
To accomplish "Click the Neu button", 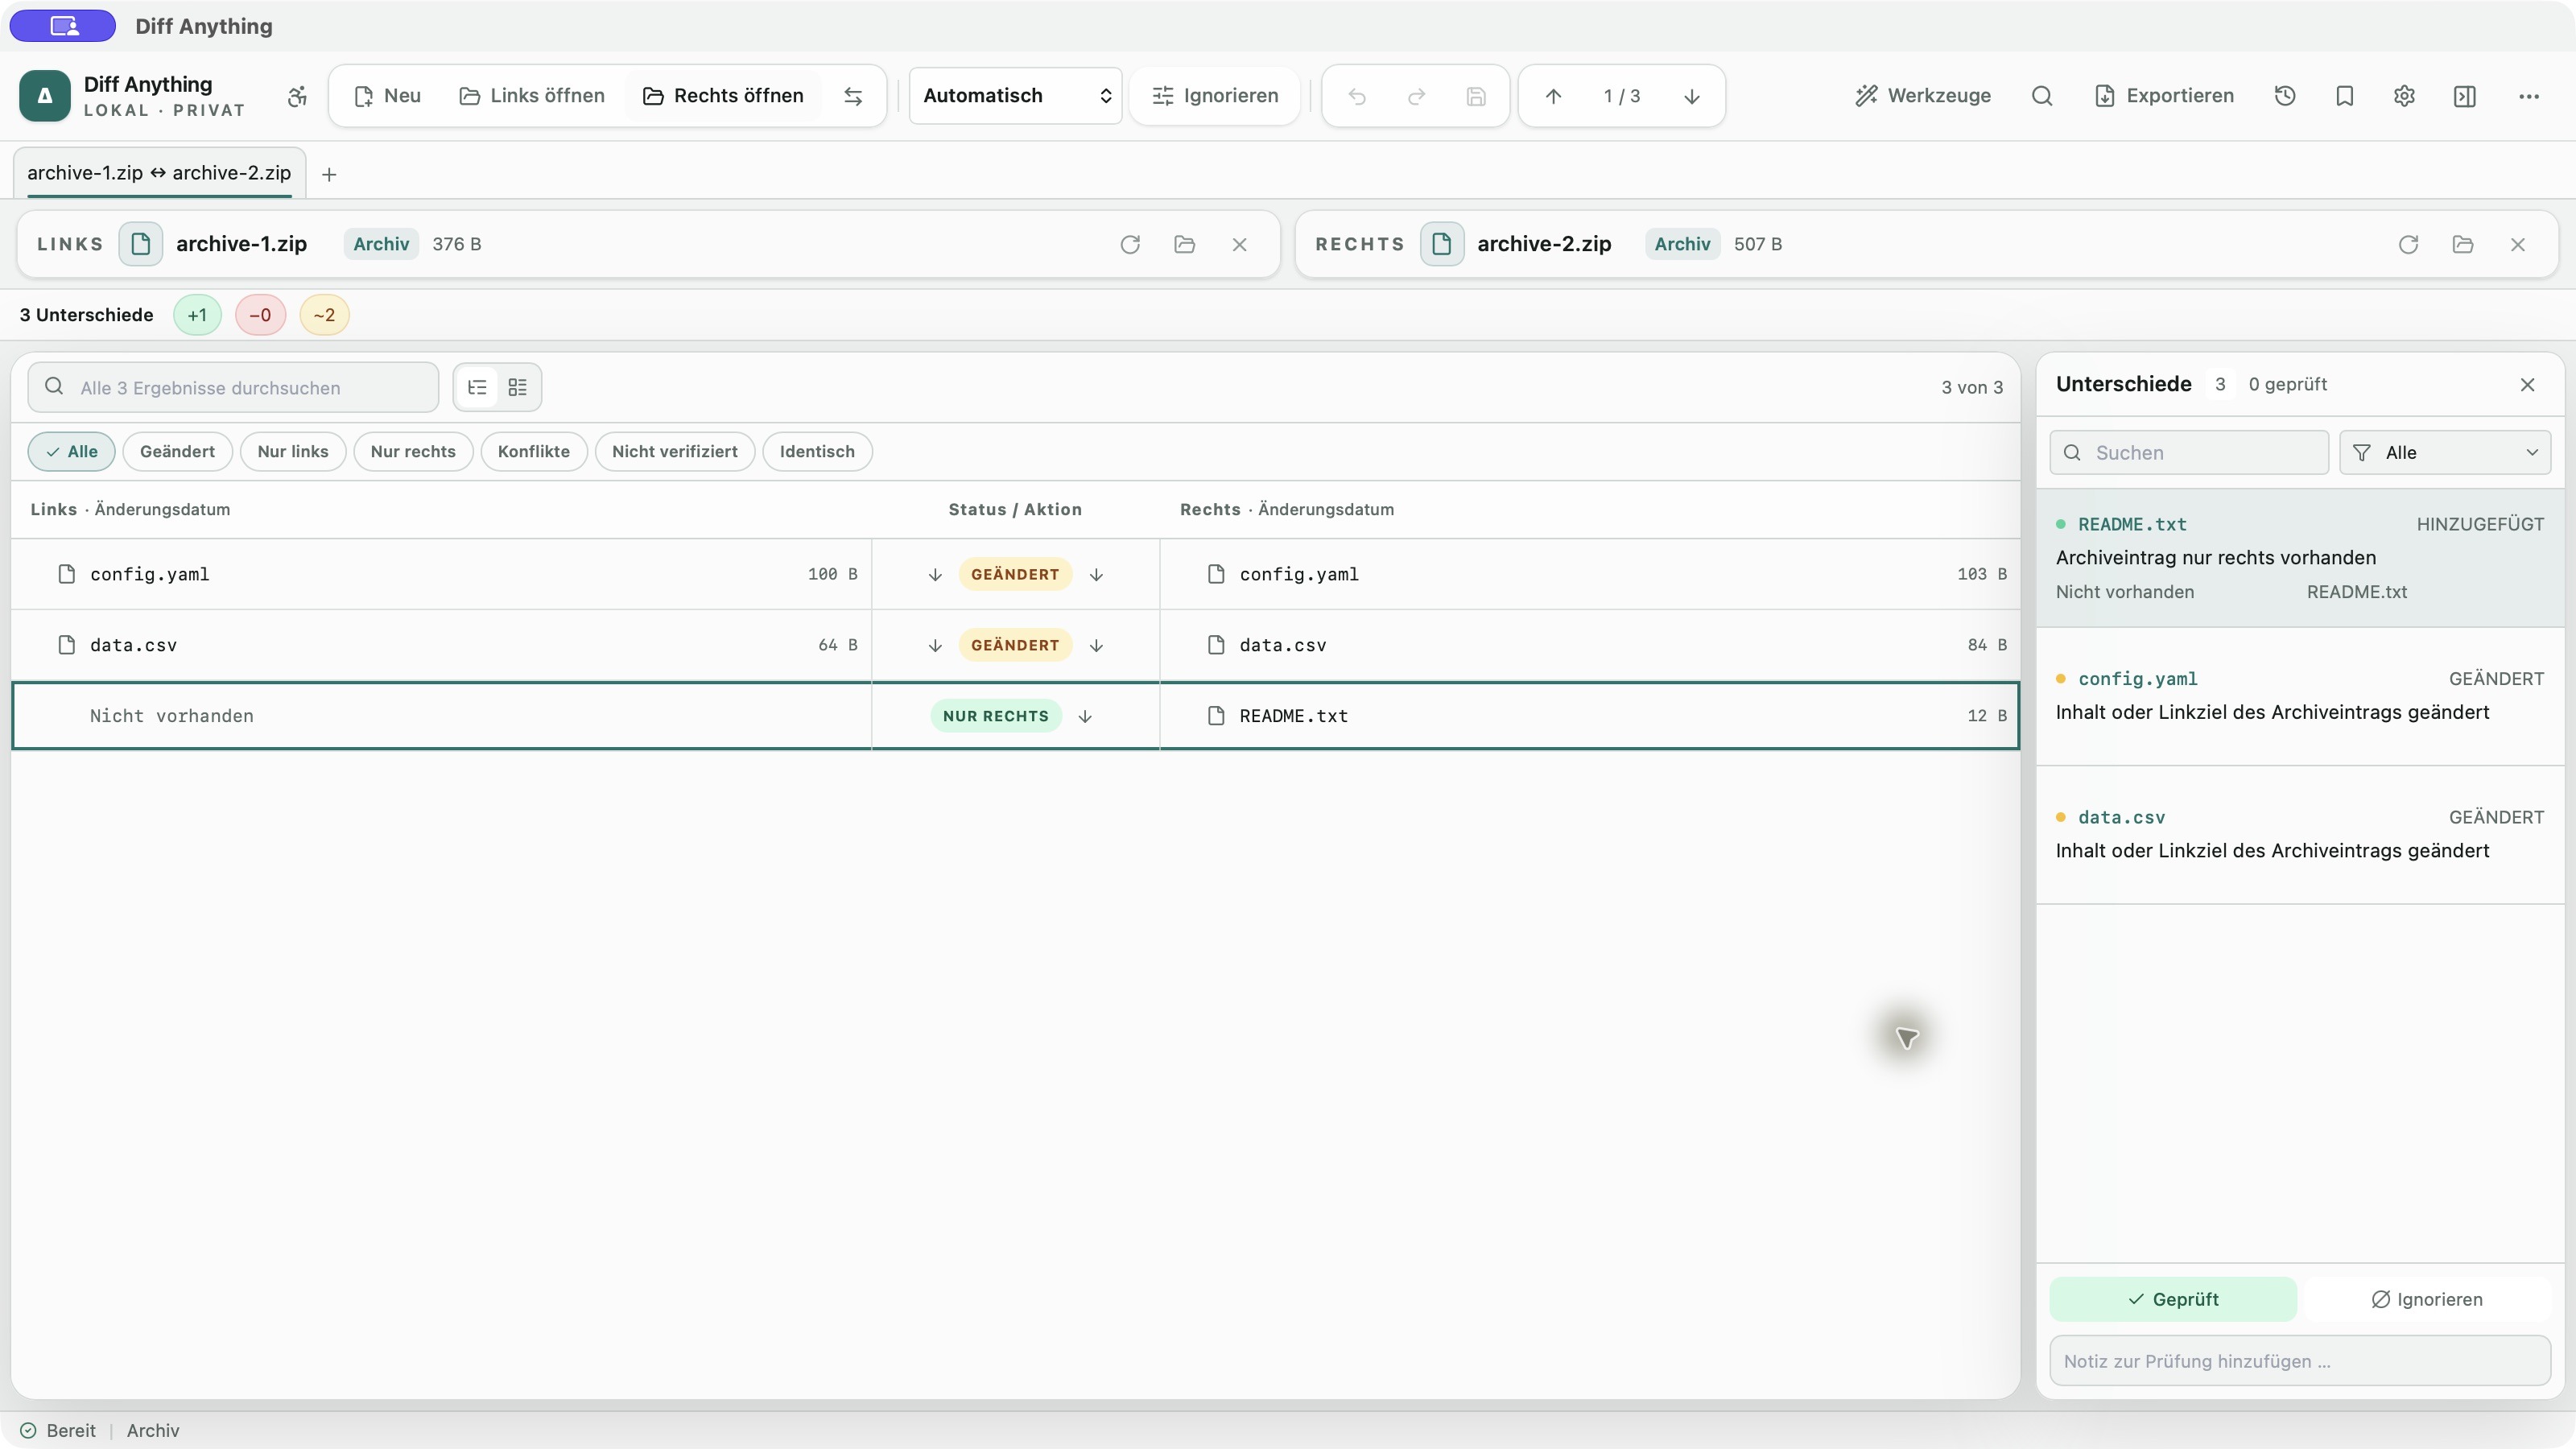I will coord(388,96).
